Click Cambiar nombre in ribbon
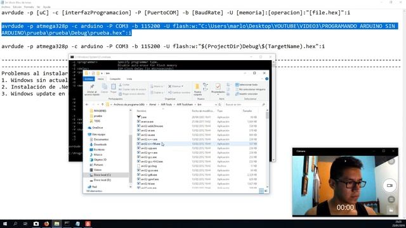This screenshot has width=406, height=228. coord(179,92)
